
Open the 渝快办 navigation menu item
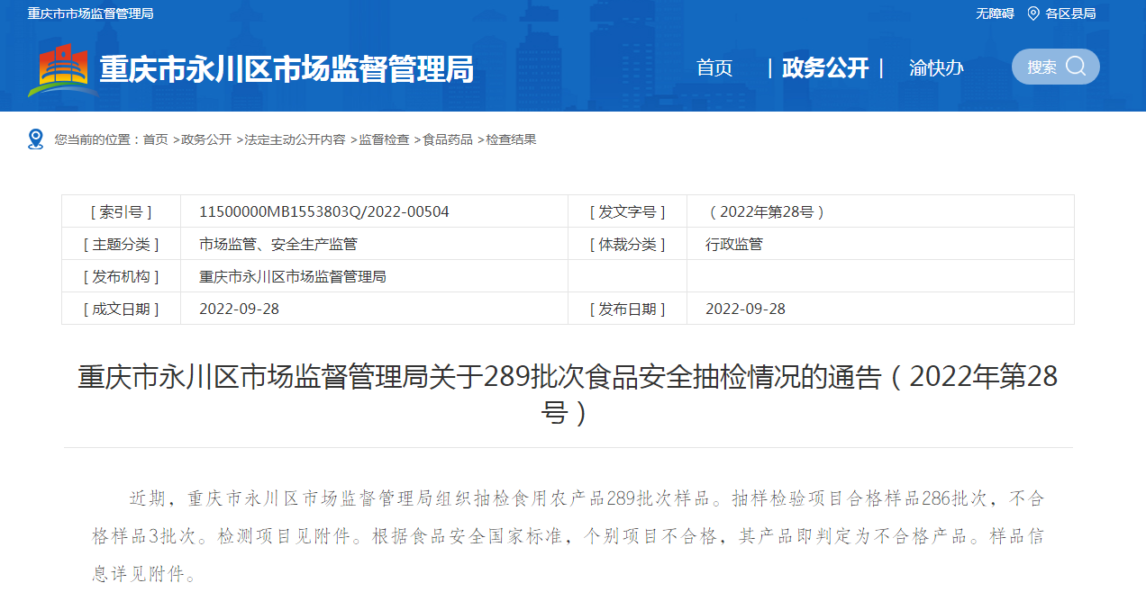(x=936, y=67)
